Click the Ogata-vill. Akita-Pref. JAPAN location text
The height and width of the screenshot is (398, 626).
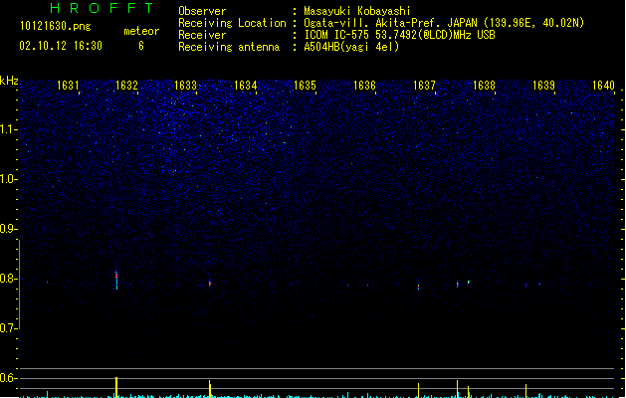(x=444, y=23)
